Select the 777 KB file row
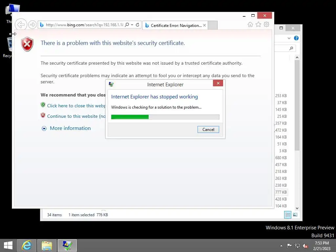This screenshot has height=252, width=336. [x=281, y=192]
